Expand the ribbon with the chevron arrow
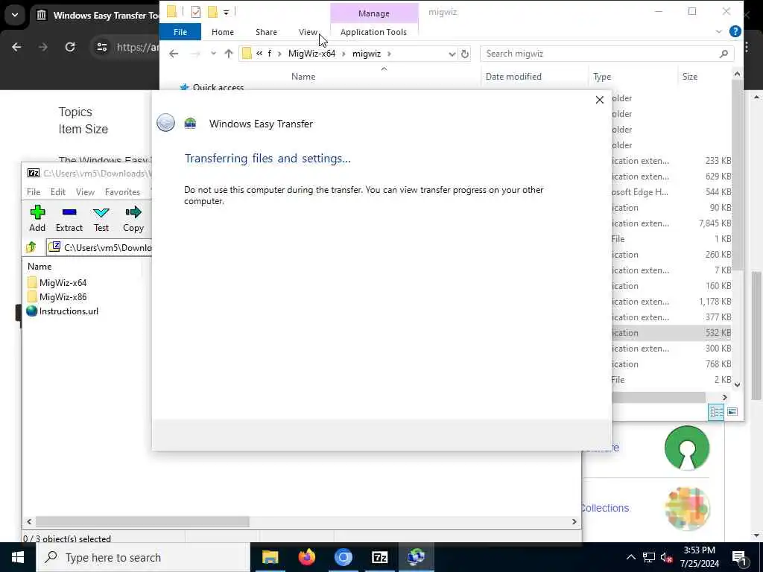The width and height of the screenshot is (763, 572). coord(719,32)
